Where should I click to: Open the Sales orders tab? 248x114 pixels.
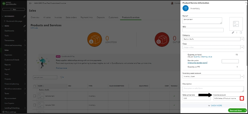click(x=71, y=17)
